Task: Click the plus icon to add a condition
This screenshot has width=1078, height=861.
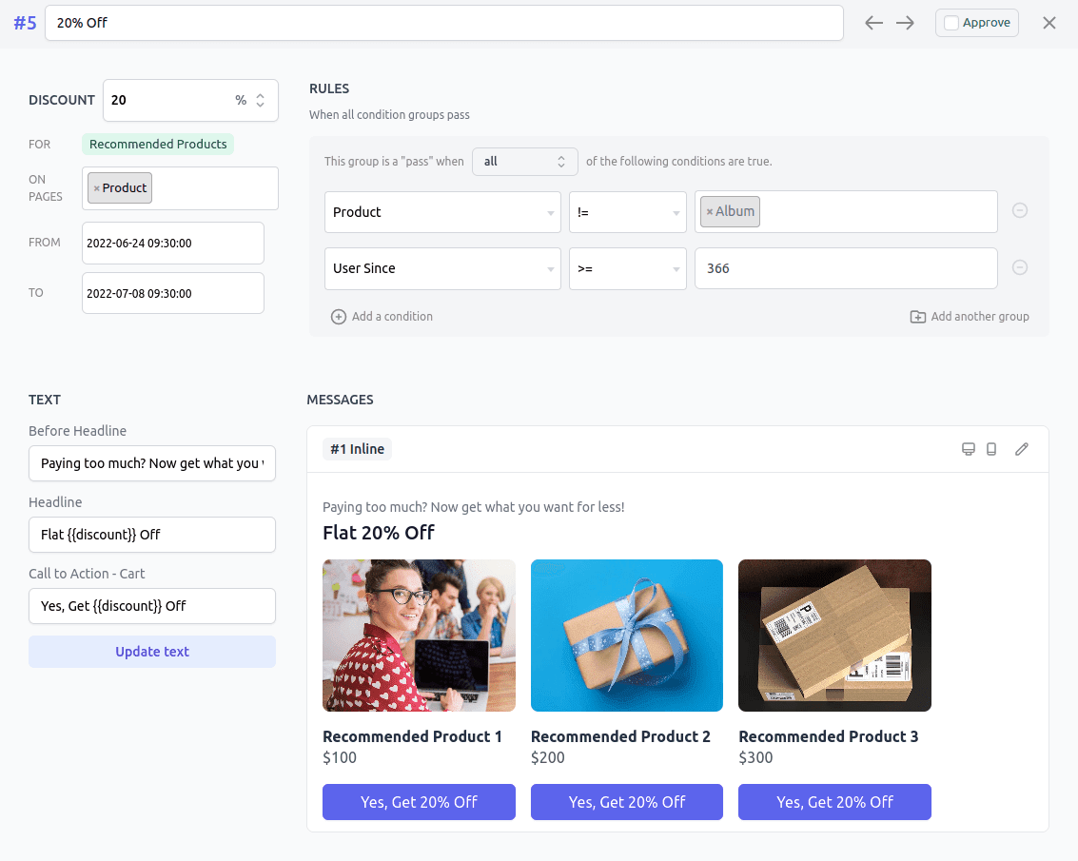Action: tap(339, 316)
